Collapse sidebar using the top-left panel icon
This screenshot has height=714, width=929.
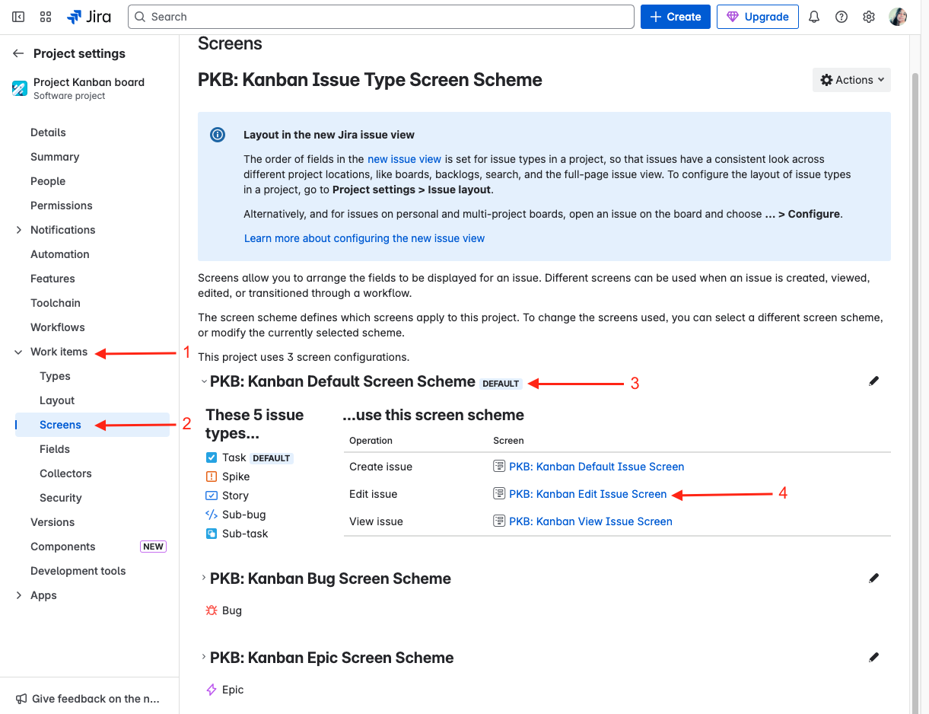tap(18, 17)
